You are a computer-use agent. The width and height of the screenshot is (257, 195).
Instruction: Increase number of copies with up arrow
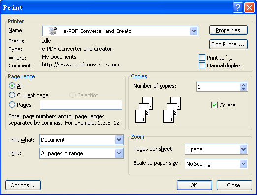pos(244,85)
